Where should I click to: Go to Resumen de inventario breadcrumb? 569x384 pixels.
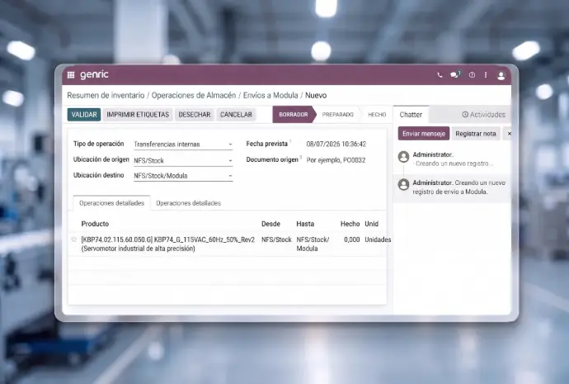[x=106, y=95]
